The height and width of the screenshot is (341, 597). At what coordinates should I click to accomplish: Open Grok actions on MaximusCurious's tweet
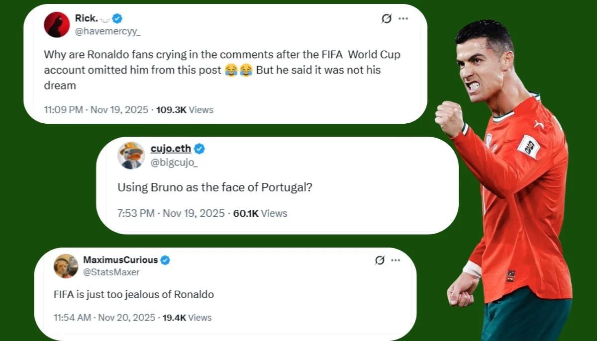379,260
